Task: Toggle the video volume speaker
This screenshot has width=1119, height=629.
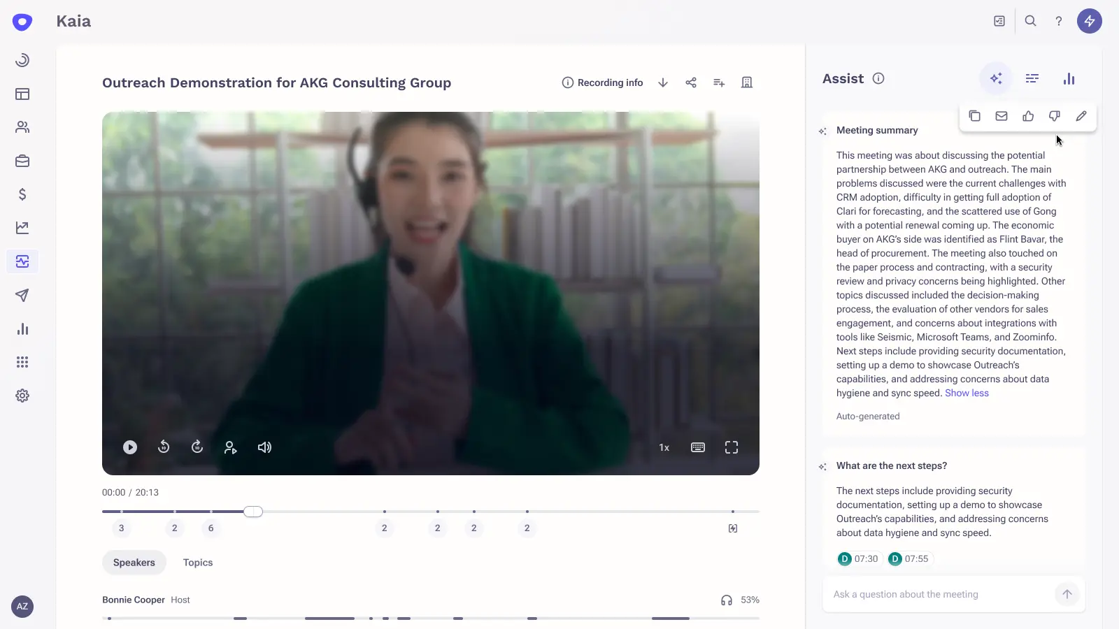Action: click(x=264, y=447)
